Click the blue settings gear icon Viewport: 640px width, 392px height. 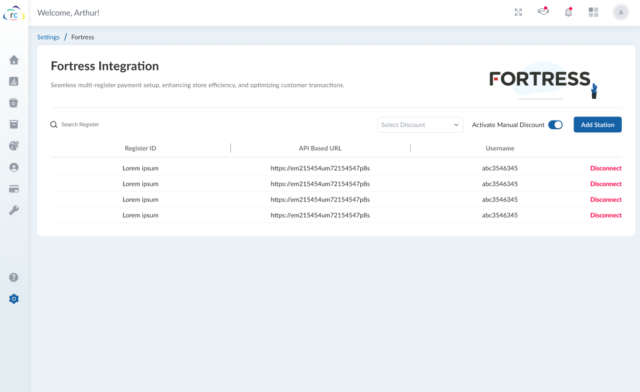point(14,299)
